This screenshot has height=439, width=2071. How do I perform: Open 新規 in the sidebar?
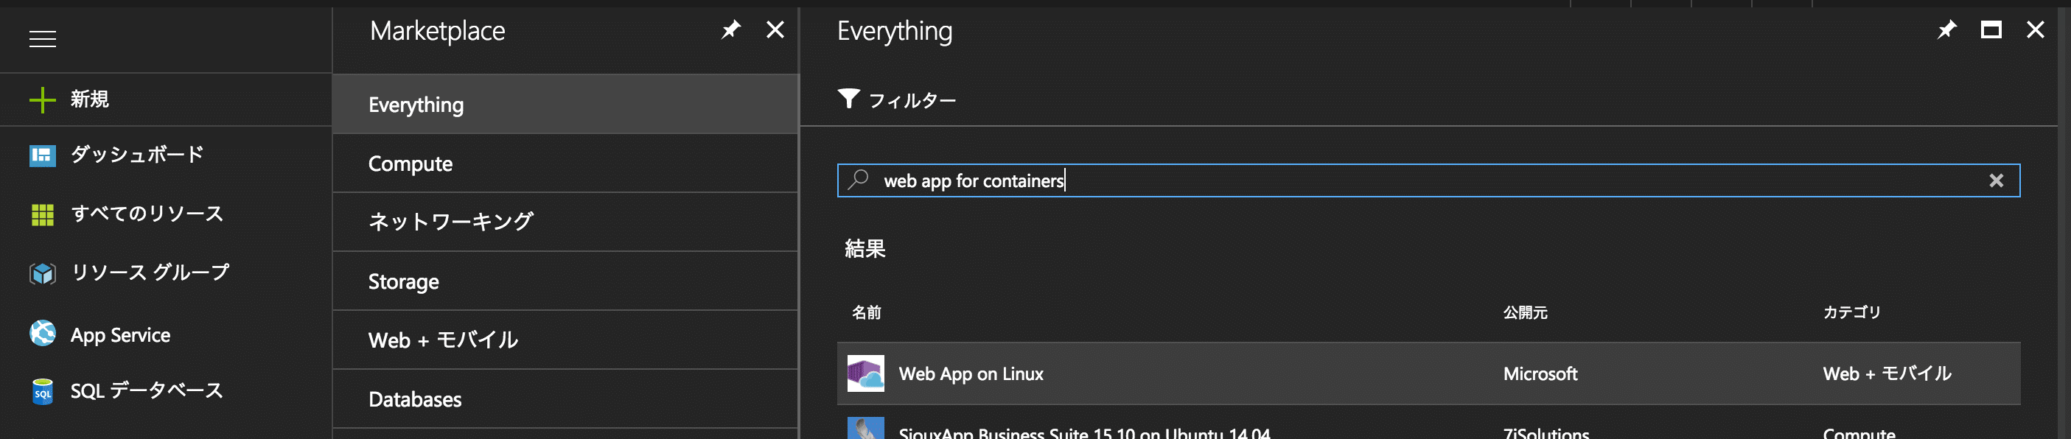(x=166, y=99)
